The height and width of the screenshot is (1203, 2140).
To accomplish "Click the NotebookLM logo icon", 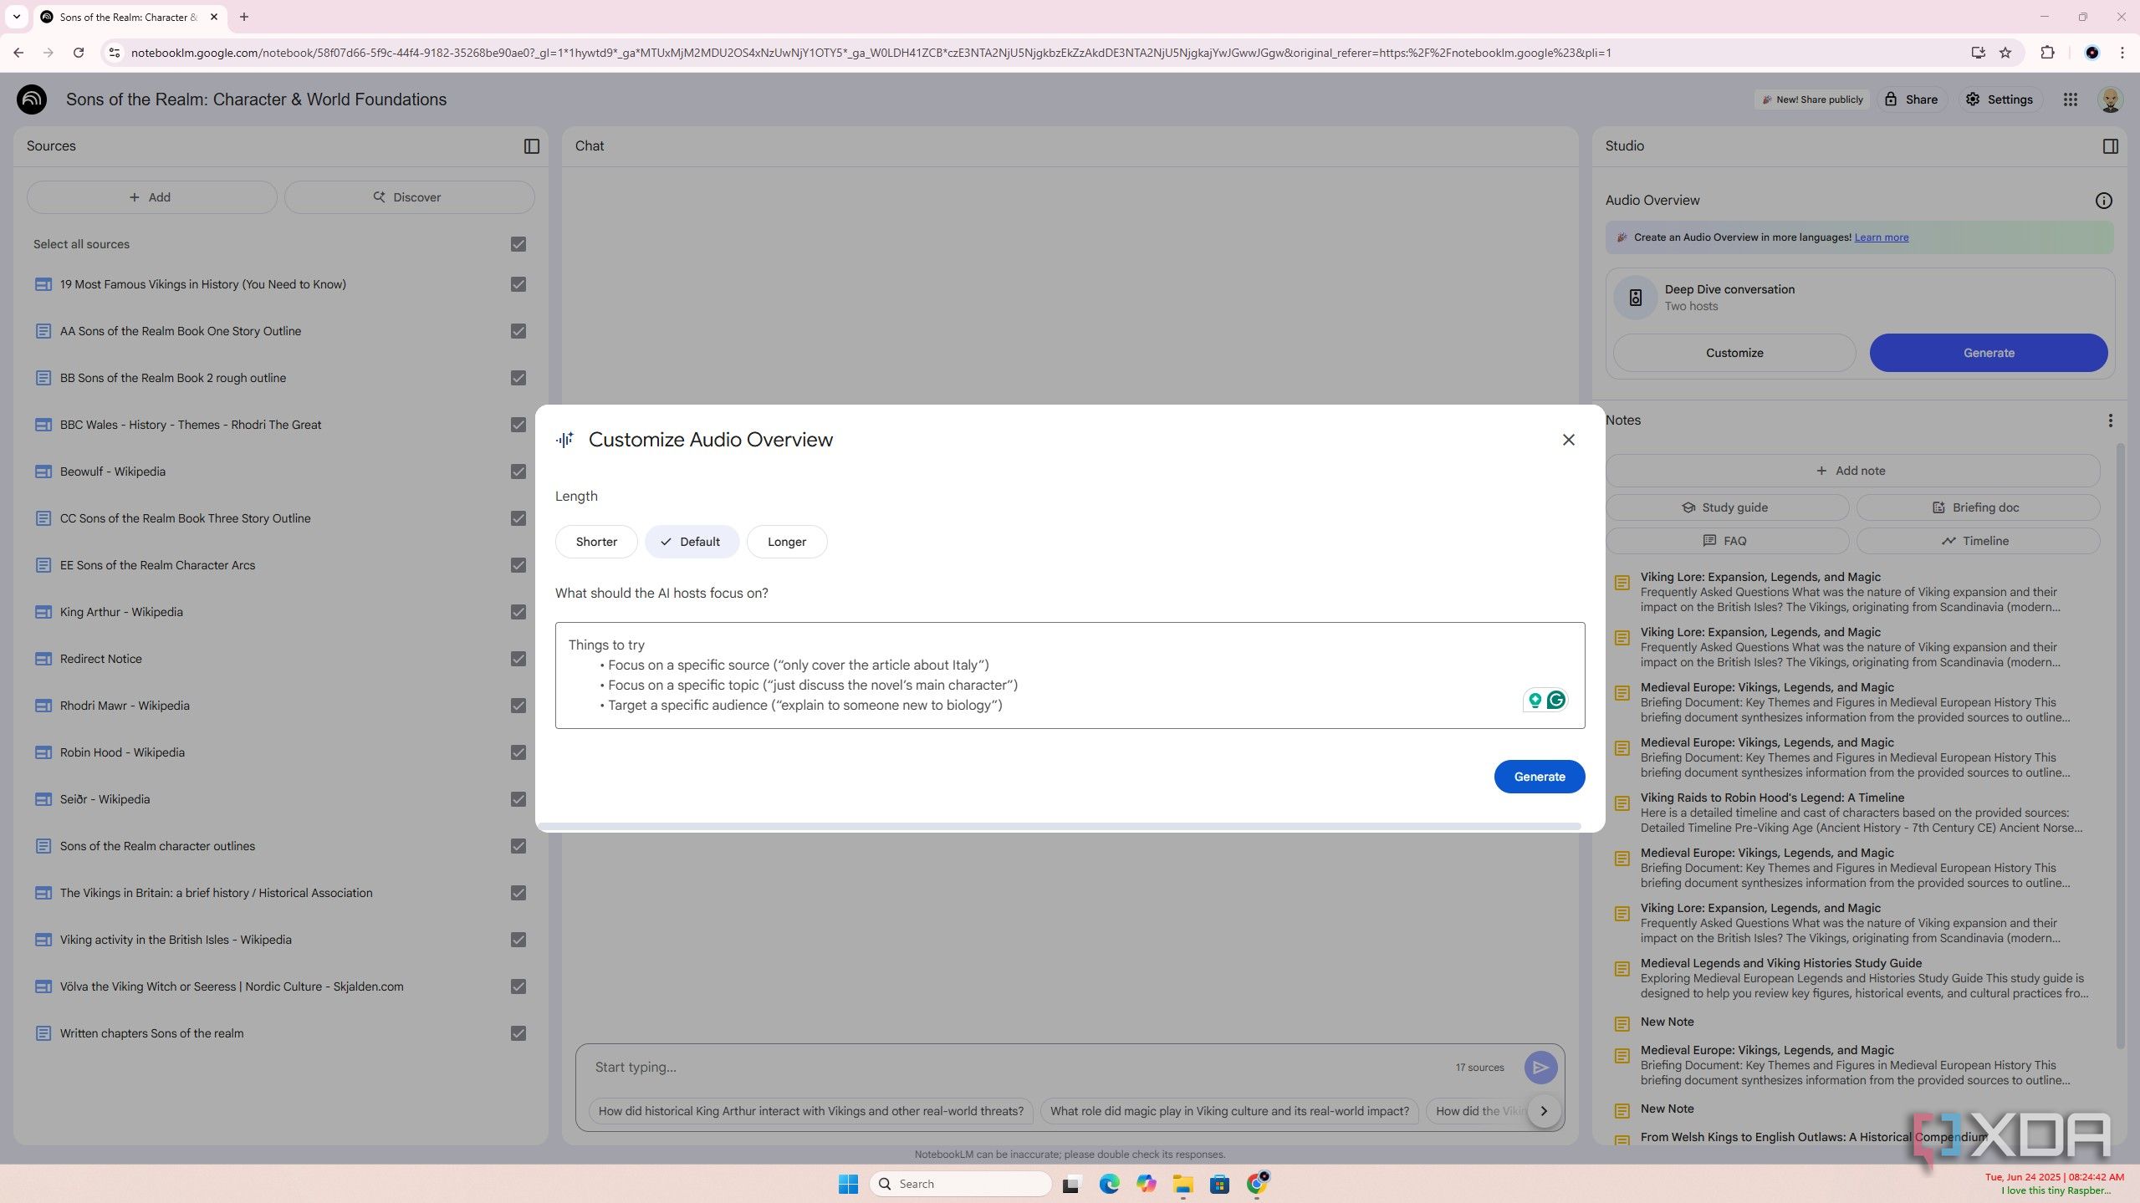I will (32, 99).
